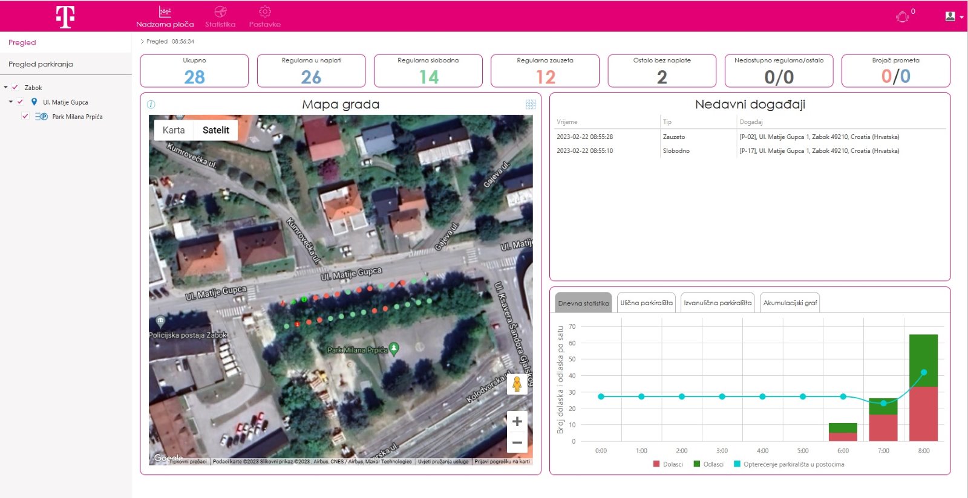Collapse the Ul. Matije Gupca tree node
This screenshot has height=498, width=968.
[11, 102]
